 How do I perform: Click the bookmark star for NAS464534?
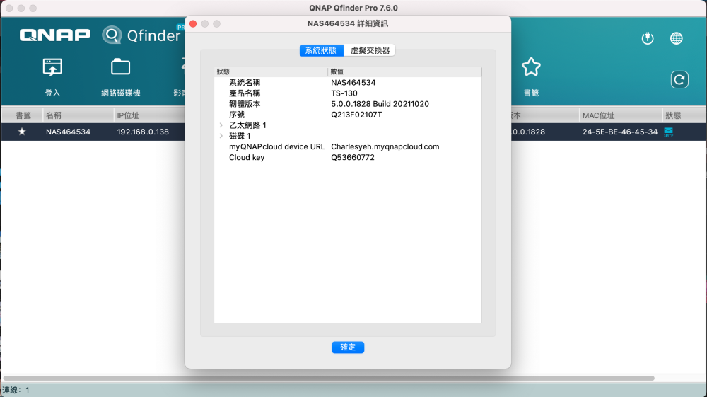pyautogui.click(x=22, y=132)
